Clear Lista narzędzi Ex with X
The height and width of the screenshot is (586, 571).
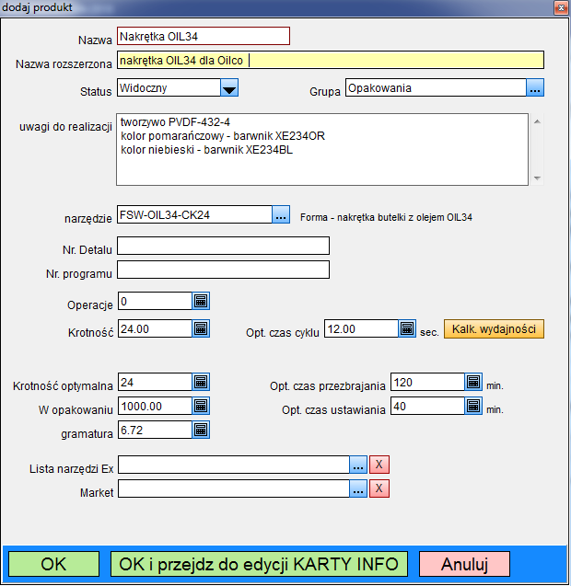coord(379,465)
